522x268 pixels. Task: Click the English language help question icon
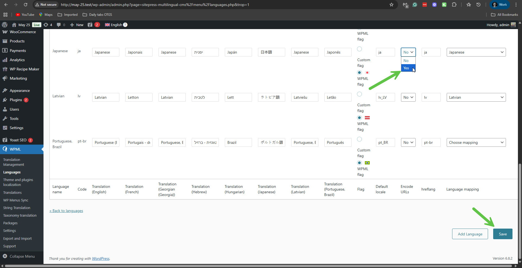(x=125, y=25)
